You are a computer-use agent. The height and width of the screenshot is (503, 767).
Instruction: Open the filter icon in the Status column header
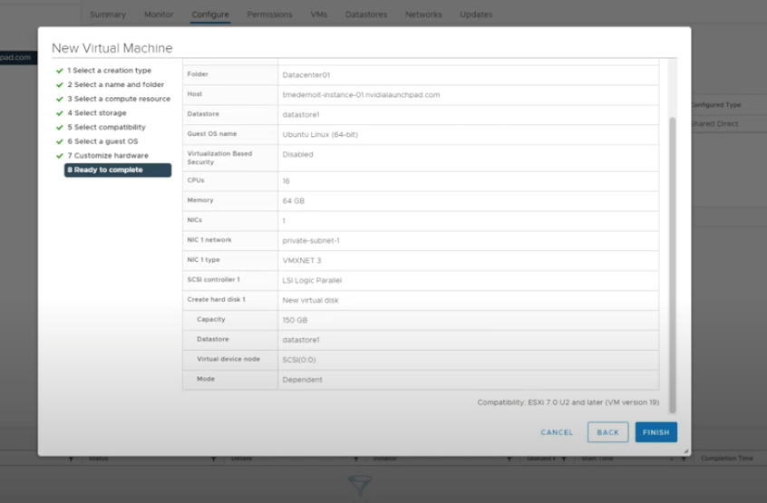(213, 459)
